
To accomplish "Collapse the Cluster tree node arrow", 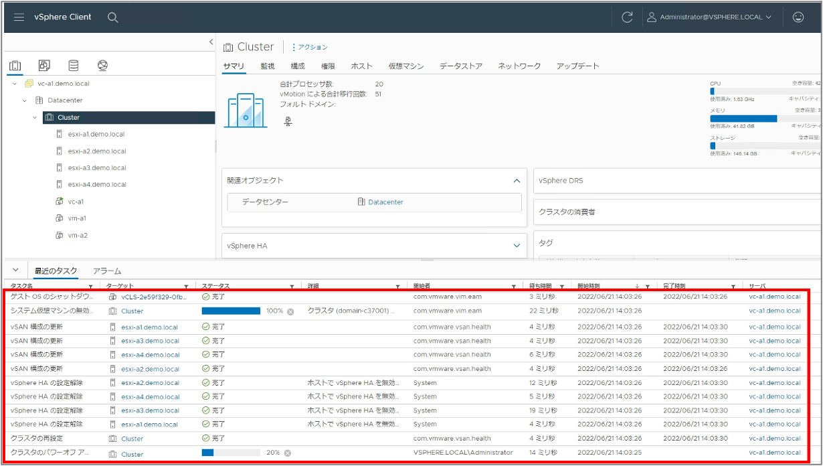I will tap(35, 117).
